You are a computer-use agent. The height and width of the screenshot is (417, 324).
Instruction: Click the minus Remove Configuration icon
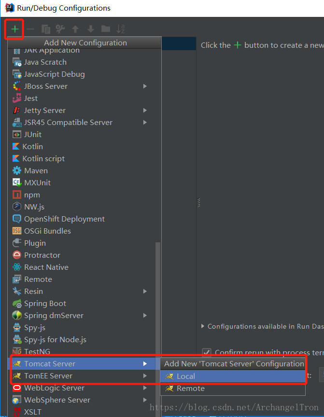(x=30, y=29)
